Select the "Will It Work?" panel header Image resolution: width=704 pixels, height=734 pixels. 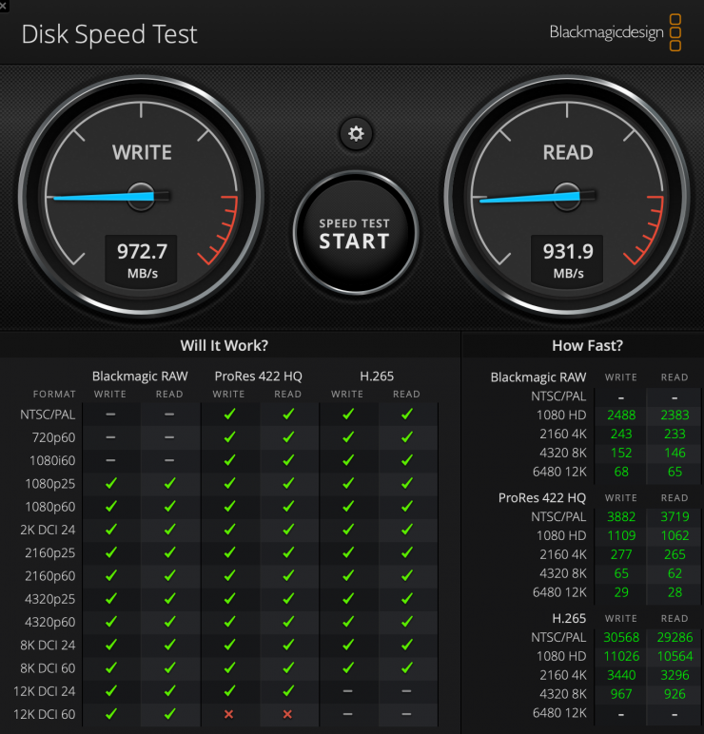[225, 346]
